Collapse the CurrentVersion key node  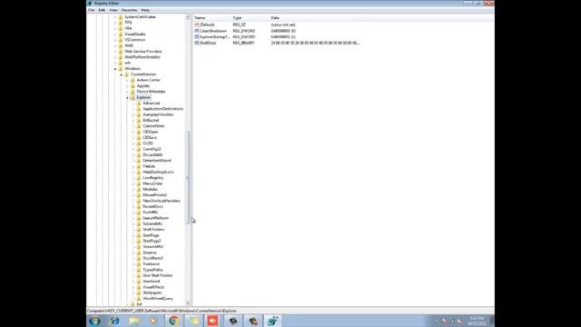tap(121, 74)
